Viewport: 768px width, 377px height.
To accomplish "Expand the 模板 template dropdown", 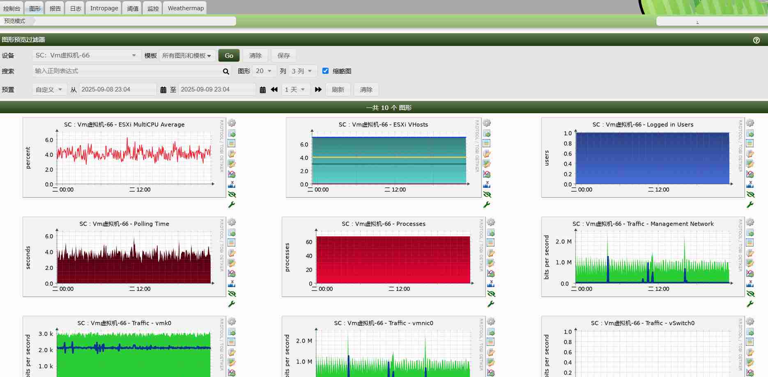I will coord(187,56).
